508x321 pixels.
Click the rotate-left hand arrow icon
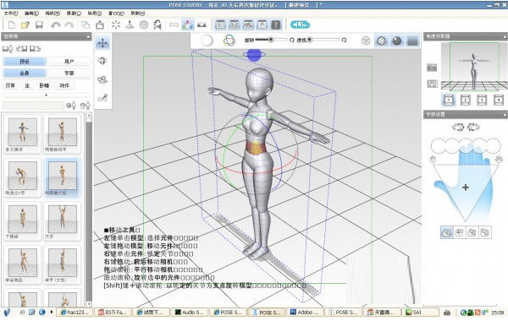click(x=458, y=127)
